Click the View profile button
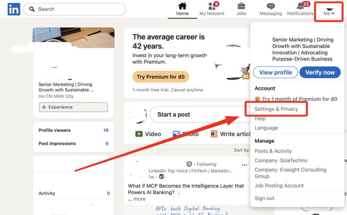The height and width of the screenshot is (215, 347). (275, 72)
